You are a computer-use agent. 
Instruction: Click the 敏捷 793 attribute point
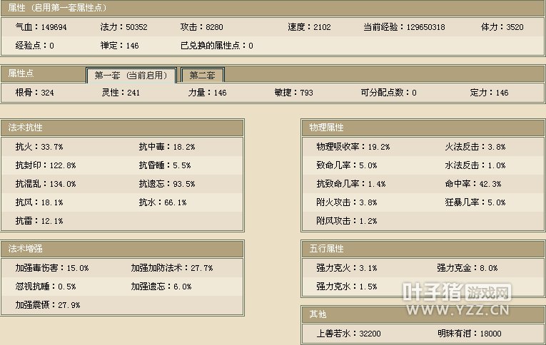coord(293,93)
